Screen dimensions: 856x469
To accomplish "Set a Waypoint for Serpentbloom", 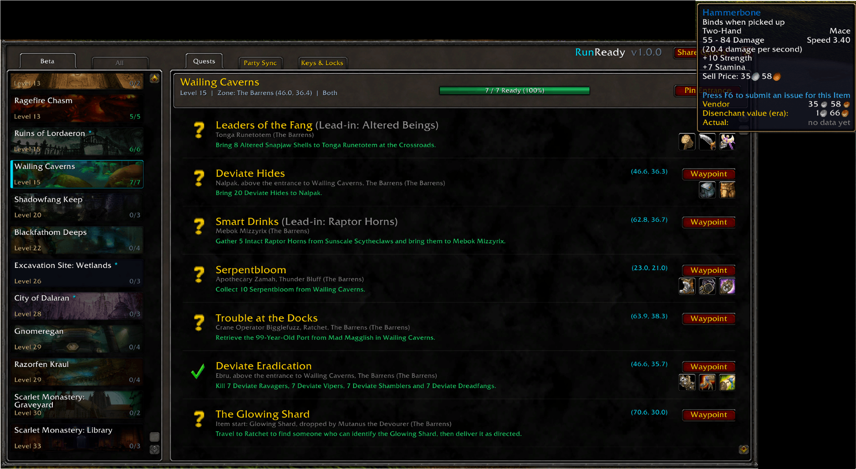I will (x=709, y=270).
